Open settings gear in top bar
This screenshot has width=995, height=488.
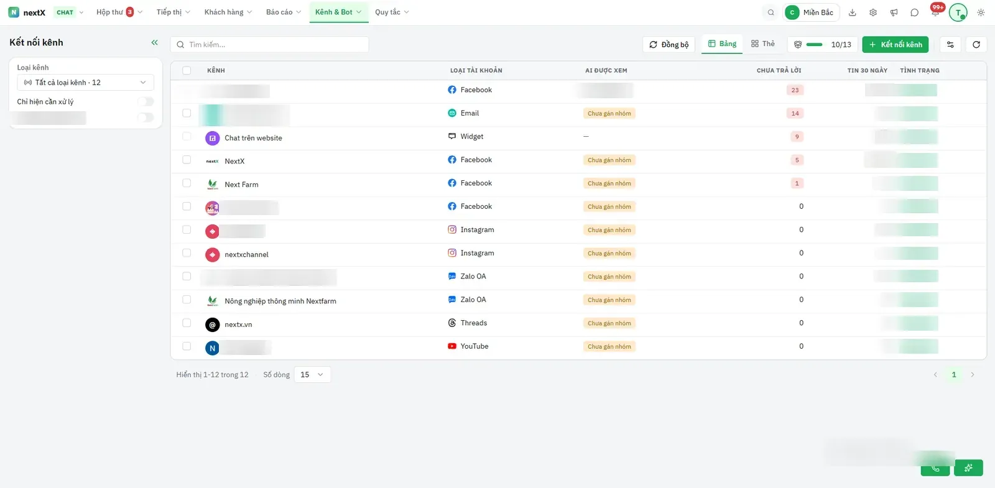873,12
